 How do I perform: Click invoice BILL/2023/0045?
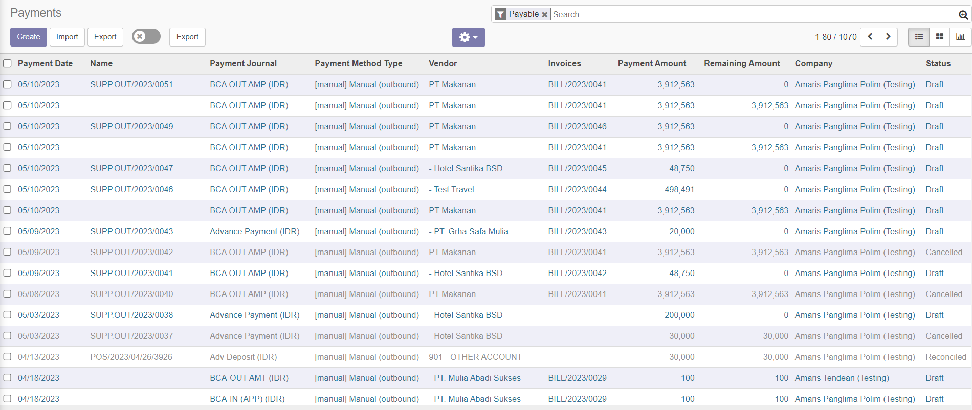577,168
